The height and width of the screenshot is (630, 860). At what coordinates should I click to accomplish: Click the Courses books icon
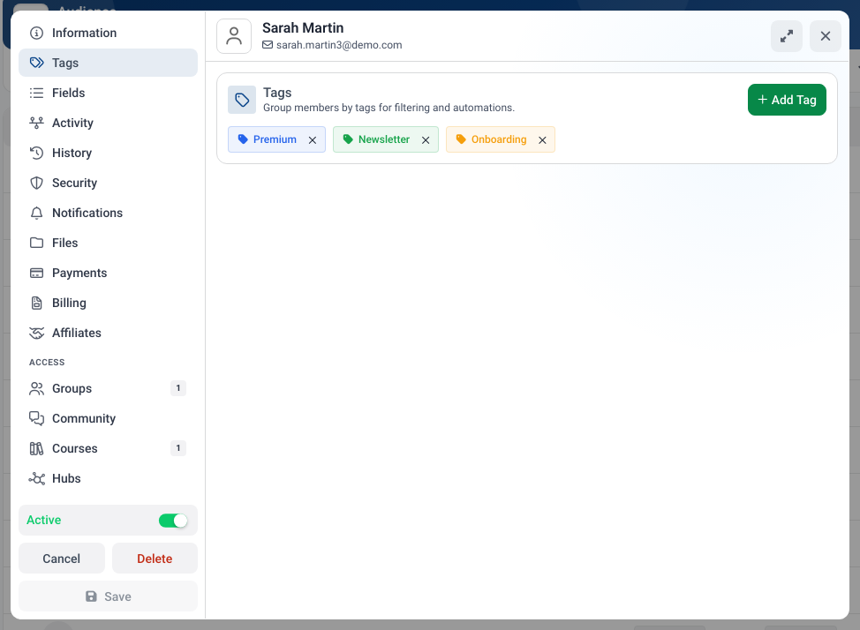pyautogui.click(x=36, y=448)
